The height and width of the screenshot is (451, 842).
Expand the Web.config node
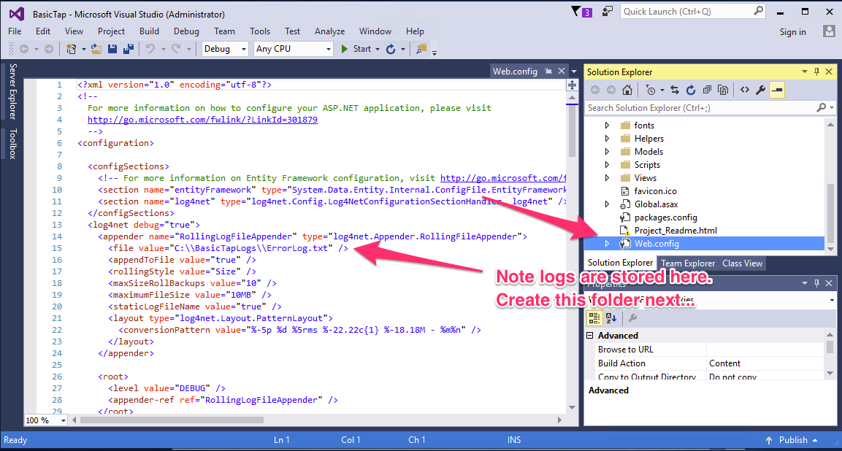[607, 244]
